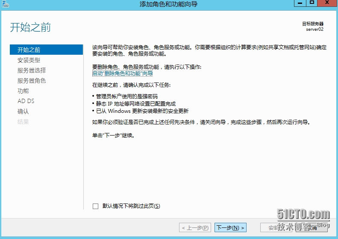The width and height of the screenshot is (338, 239).
Task: Click the 安装 button
Action: tap(276, 227)
